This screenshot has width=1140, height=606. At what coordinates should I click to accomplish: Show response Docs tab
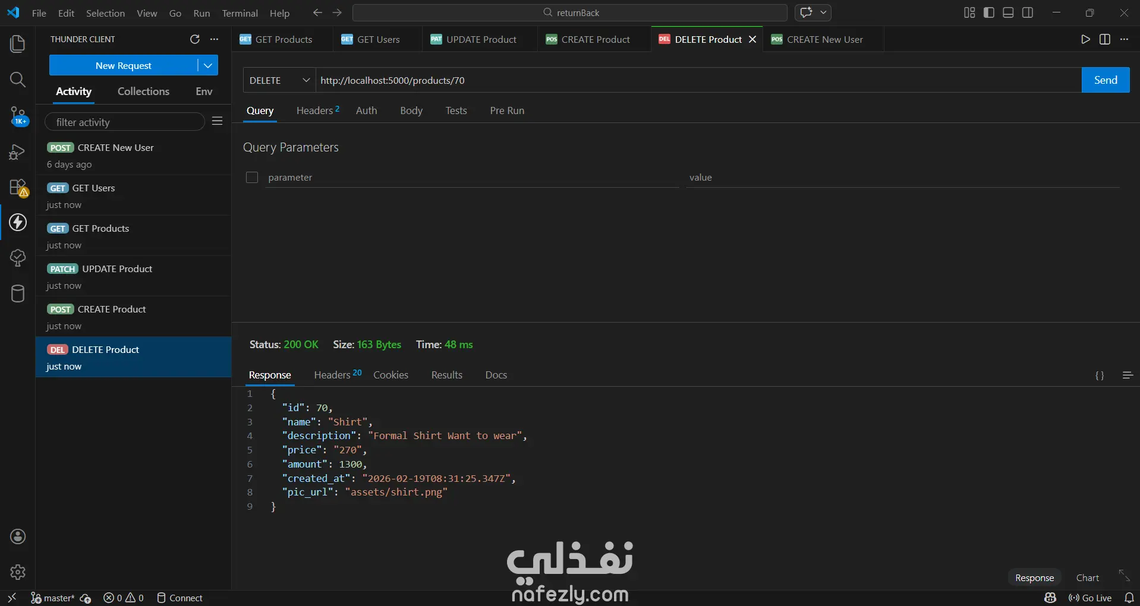point(496,375)
